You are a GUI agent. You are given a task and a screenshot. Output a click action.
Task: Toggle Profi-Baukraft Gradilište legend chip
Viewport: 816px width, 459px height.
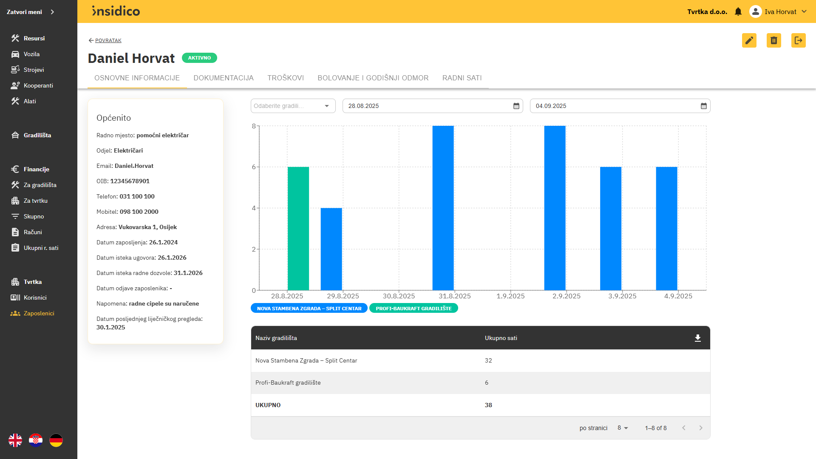(414, 309)
